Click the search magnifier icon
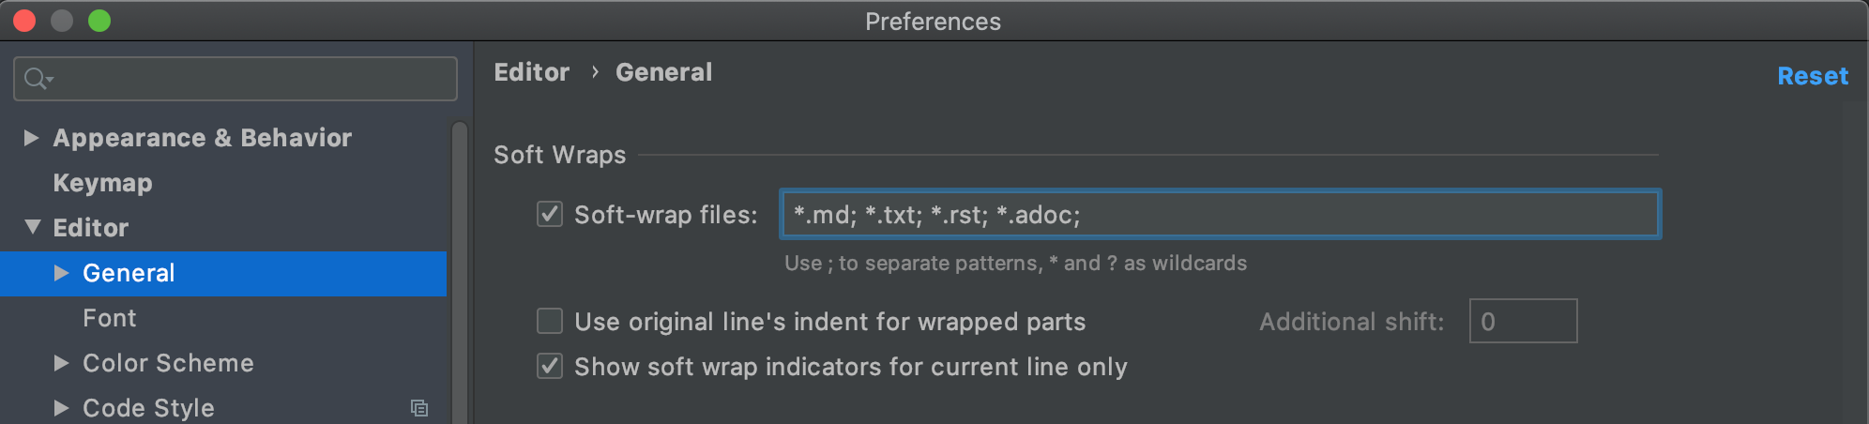Screen dimensions: 1869x424 tap(37, 79)
